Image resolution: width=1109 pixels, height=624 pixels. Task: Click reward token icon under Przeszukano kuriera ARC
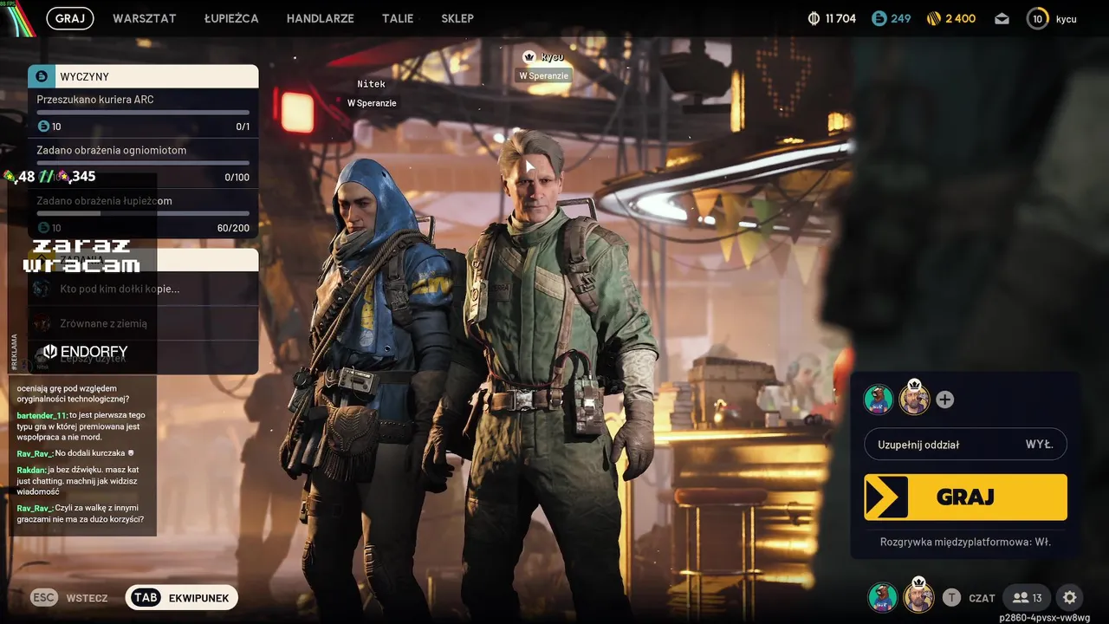point(43,127)
